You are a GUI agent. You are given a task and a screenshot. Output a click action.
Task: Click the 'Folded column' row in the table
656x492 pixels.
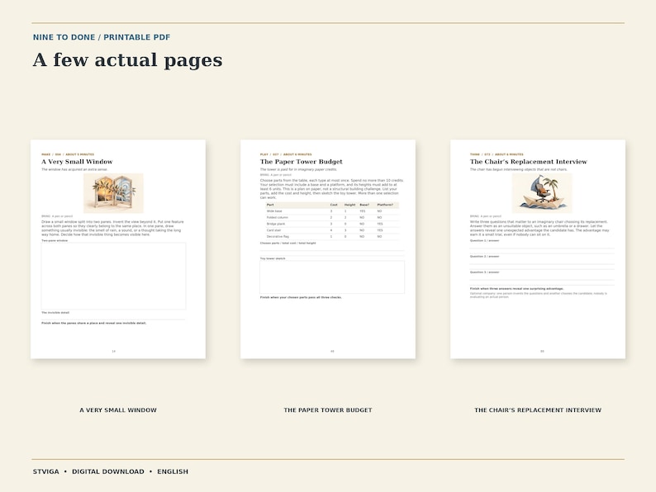coord(332,217)
